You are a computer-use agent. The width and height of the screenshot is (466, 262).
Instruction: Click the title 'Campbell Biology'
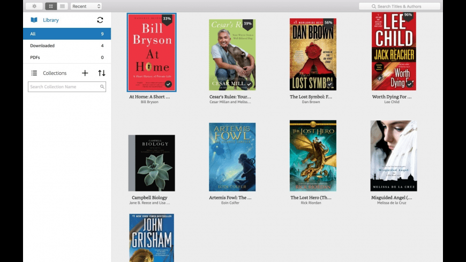click(x=149, y=198)
